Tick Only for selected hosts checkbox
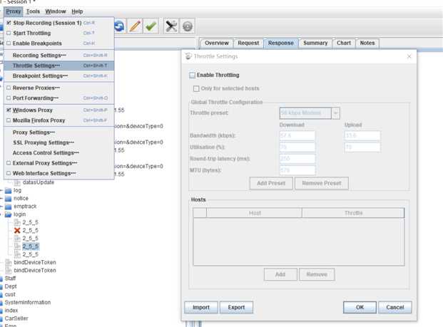This screenshot has width=443, height=327. pos(196,88)
